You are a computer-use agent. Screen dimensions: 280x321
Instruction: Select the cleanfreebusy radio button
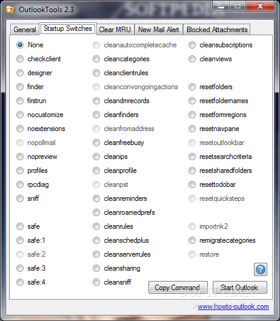point(96,143)
